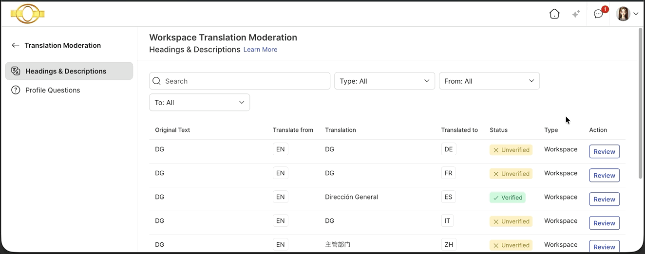Expand the profile menu chevron
This screenshot has height=254, width=645.
[x=636, y=14]
